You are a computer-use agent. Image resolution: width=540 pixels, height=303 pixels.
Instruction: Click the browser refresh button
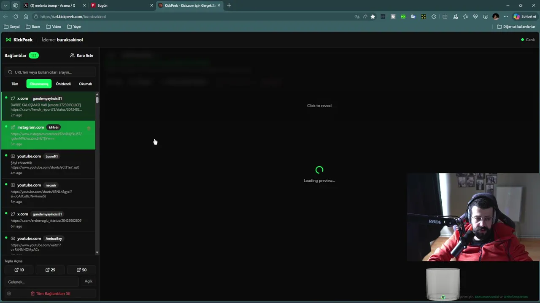[16, 16]
